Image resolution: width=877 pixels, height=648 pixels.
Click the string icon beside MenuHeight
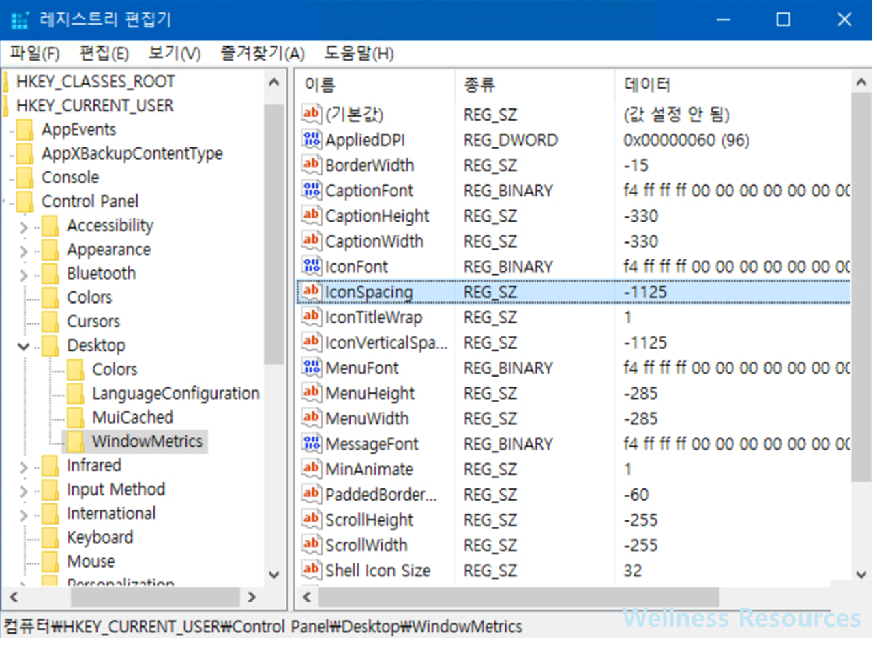pos(311,393)
